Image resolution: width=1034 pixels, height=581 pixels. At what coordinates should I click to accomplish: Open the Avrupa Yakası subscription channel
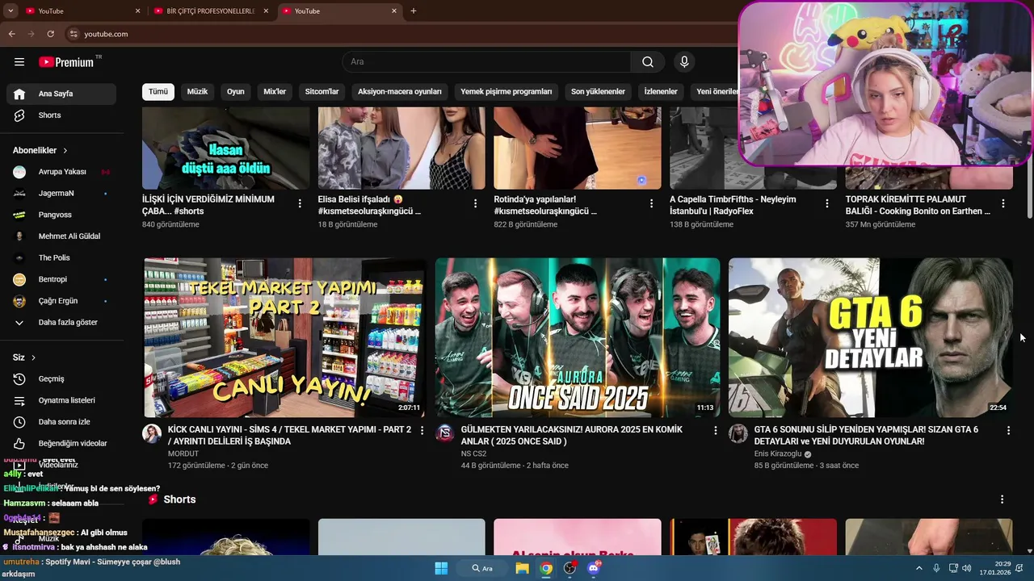coord(61,172)
